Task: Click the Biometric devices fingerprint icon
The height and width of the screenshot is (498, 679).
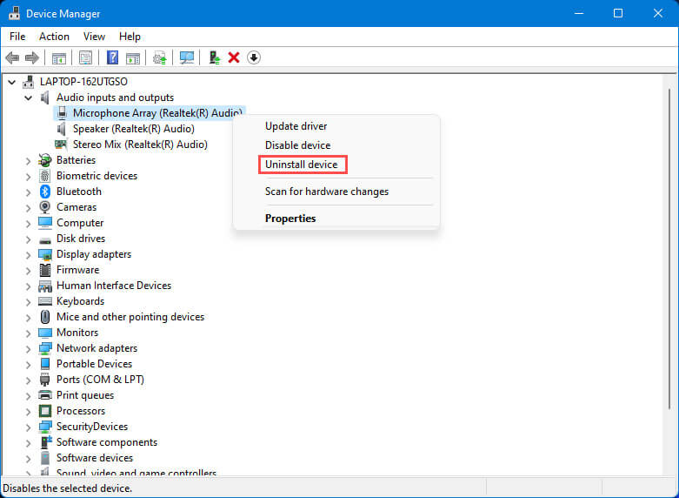Action: [45, 176]
